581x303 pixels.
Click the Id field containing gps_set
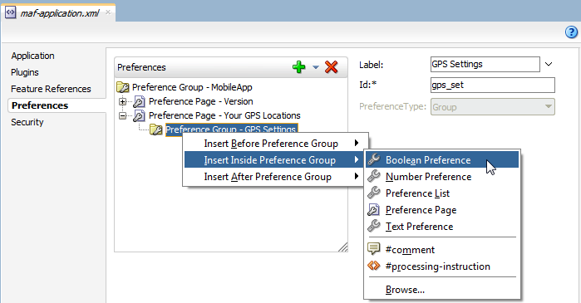tap(492, 85)
